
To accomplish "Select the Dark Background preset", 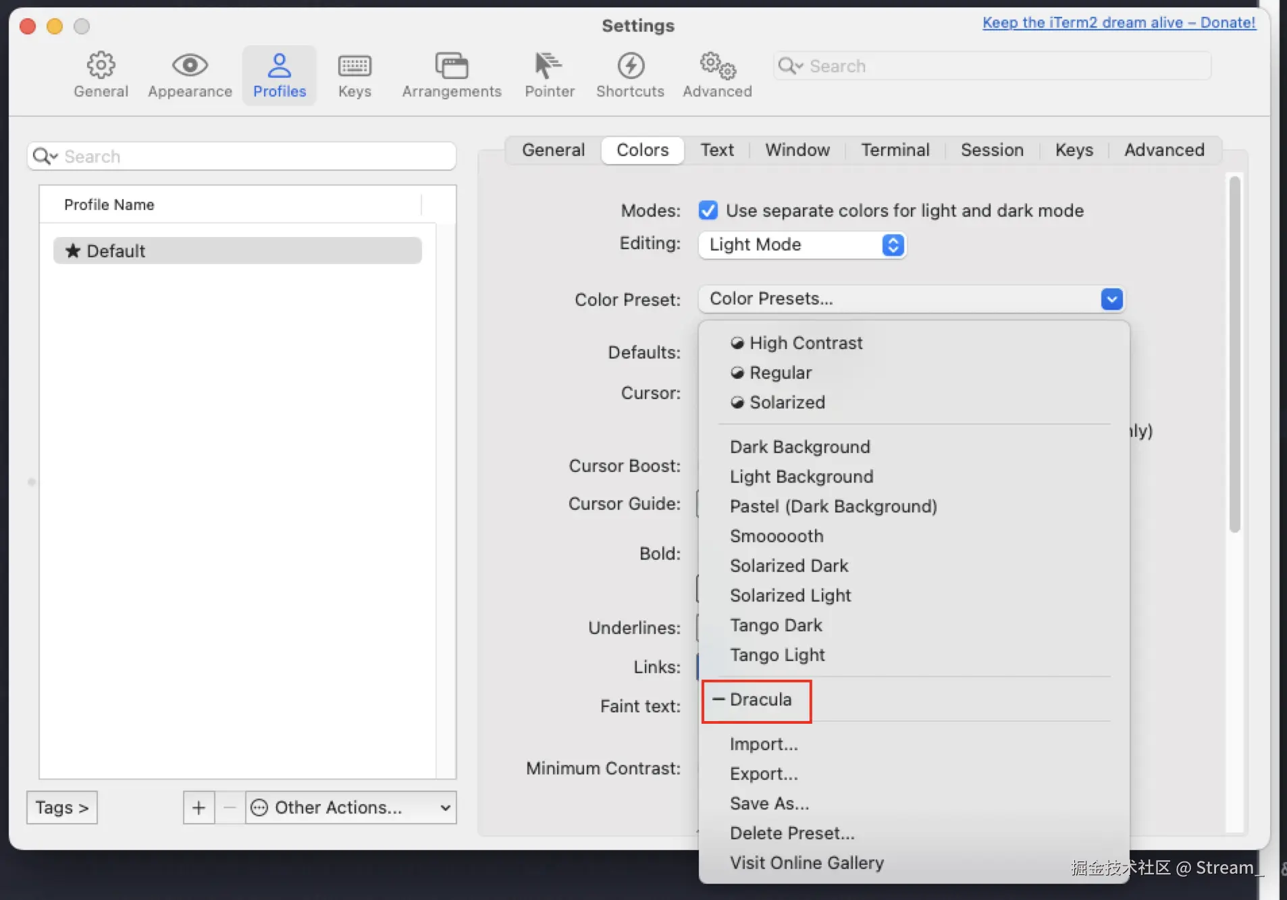I will point(914,447).
